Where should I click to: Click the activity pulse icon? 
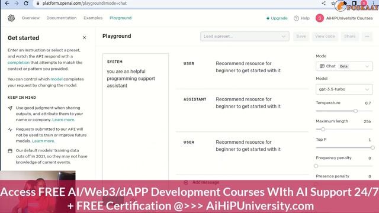point(10,130)
